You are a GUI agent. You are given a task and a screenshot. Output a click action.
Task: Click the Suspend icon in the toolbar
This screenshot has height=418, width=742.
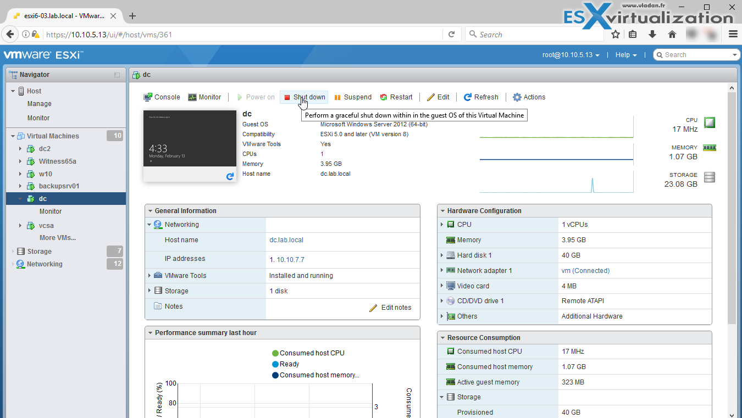point(352,97)
